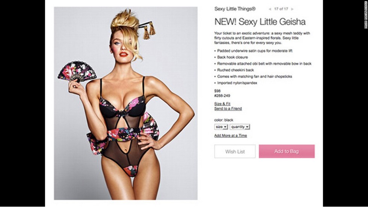Screen dimensions: 368x207
Task: Click the product description paragraph
Action: [262, 38]
